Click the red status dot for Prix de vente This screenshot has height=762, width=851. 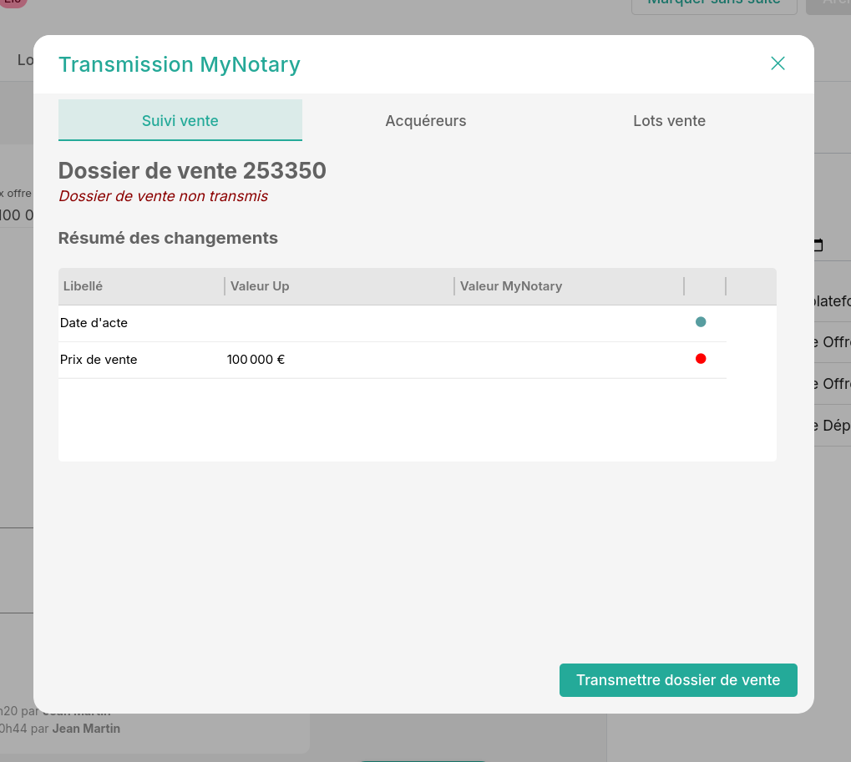click(x=701, y=359)
